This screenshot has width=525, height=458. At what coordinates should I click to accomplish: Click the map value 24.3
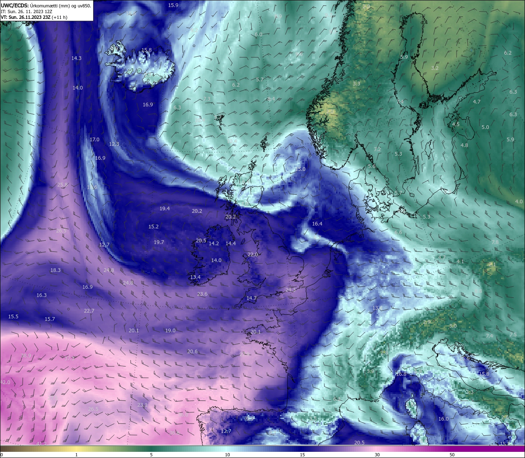point(290,290)
